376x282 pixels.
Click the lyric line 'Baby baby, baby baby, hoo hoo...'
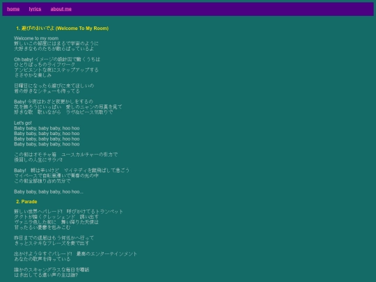pyautogui.click(x=49, y=192)
